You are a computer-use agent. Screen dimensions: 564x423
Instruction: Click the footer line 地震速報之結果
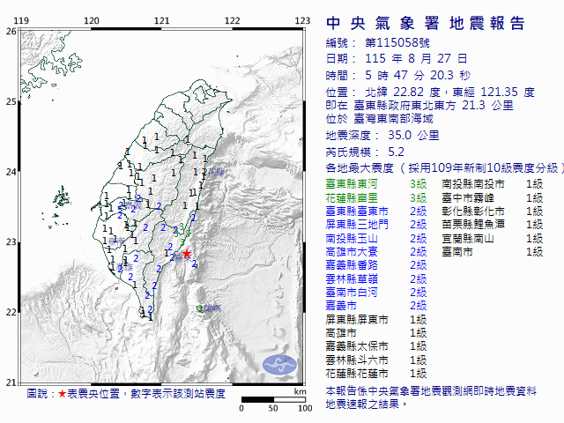click(362, 404)
